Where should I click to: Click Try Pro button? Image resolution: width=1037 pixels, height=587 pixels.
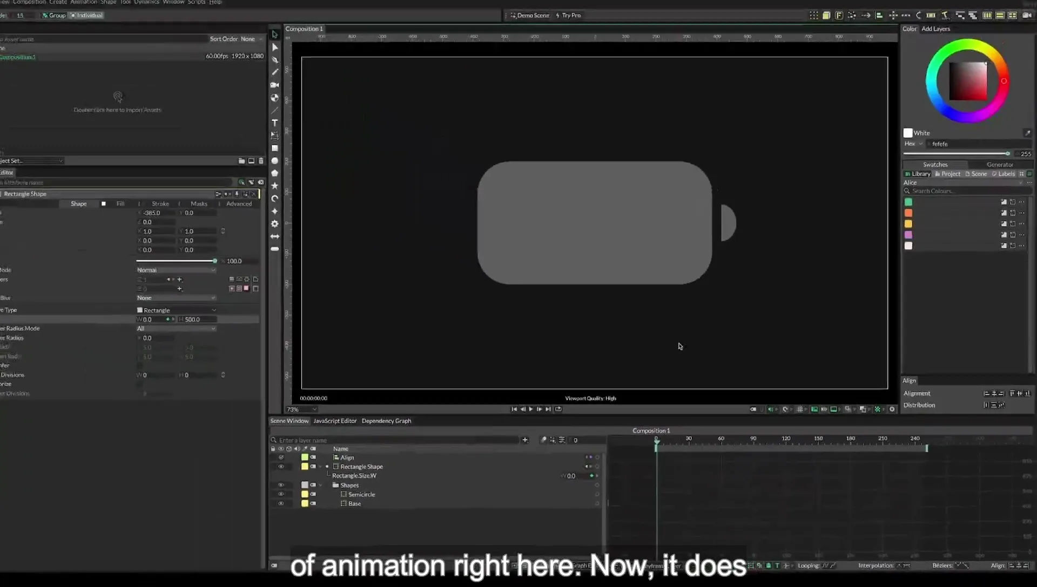[x=568, y=15]
